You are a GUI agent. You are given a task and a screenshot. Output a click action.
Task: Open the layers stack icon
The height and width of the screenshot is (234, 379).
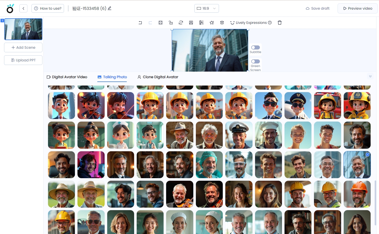click(222, 23)
